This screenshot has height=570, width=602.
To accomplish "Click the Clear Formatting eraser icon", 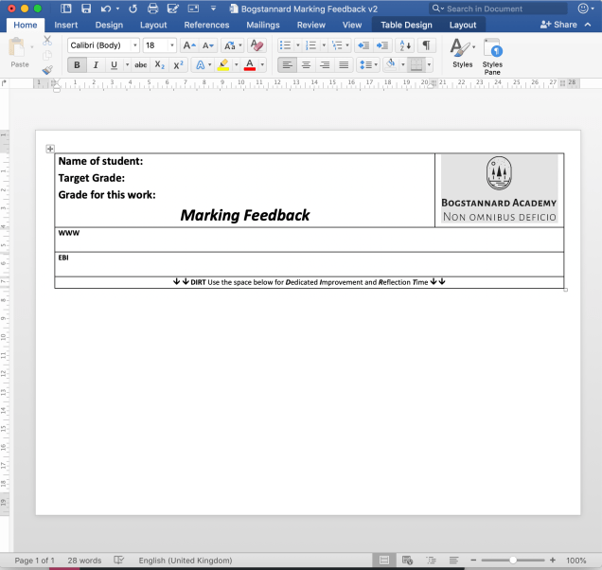I will 257,45.
